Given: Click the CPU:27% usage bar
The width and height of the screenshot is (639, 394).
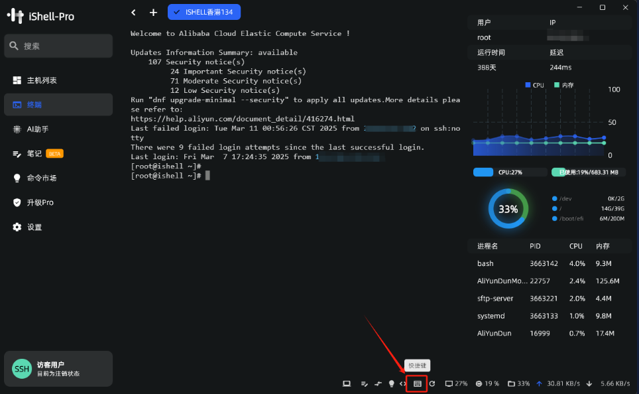Looking at the screenshot, I should coord(510,172).
